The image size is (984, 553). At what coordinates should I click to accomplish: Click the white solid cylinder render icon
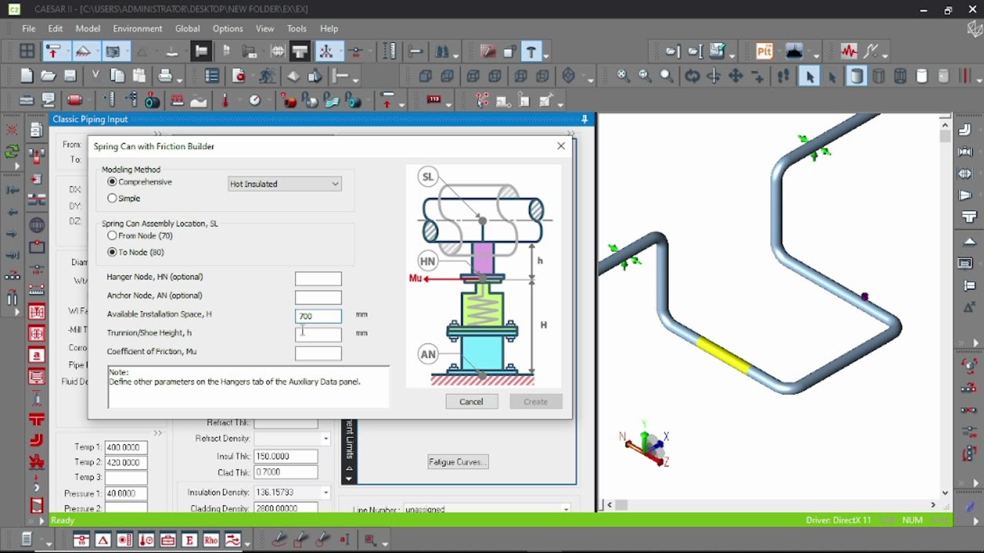pyautogui.click(x=922, y=76)
